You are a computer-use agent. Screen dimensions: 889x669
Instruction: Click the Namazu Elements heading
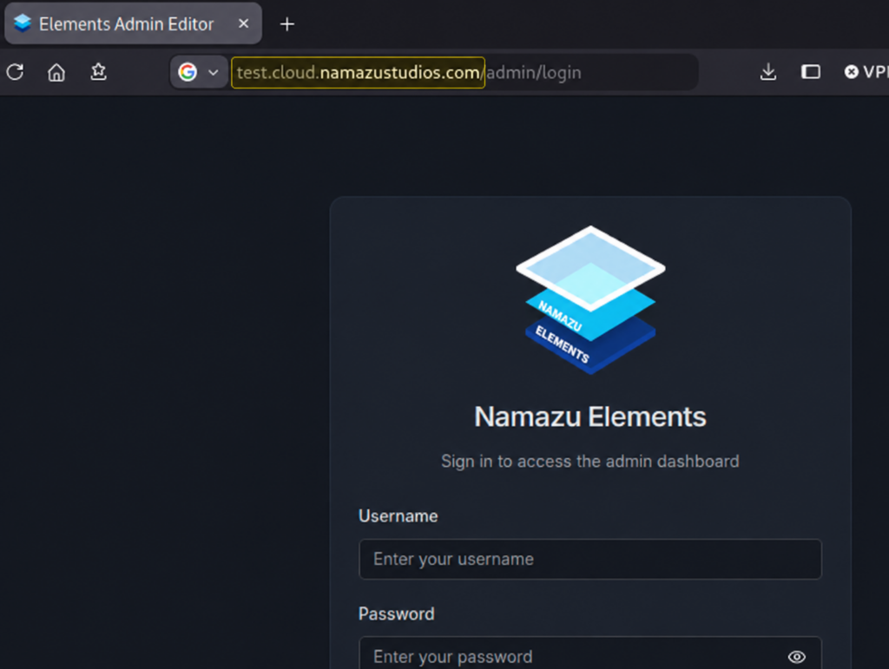pos(590,416)
